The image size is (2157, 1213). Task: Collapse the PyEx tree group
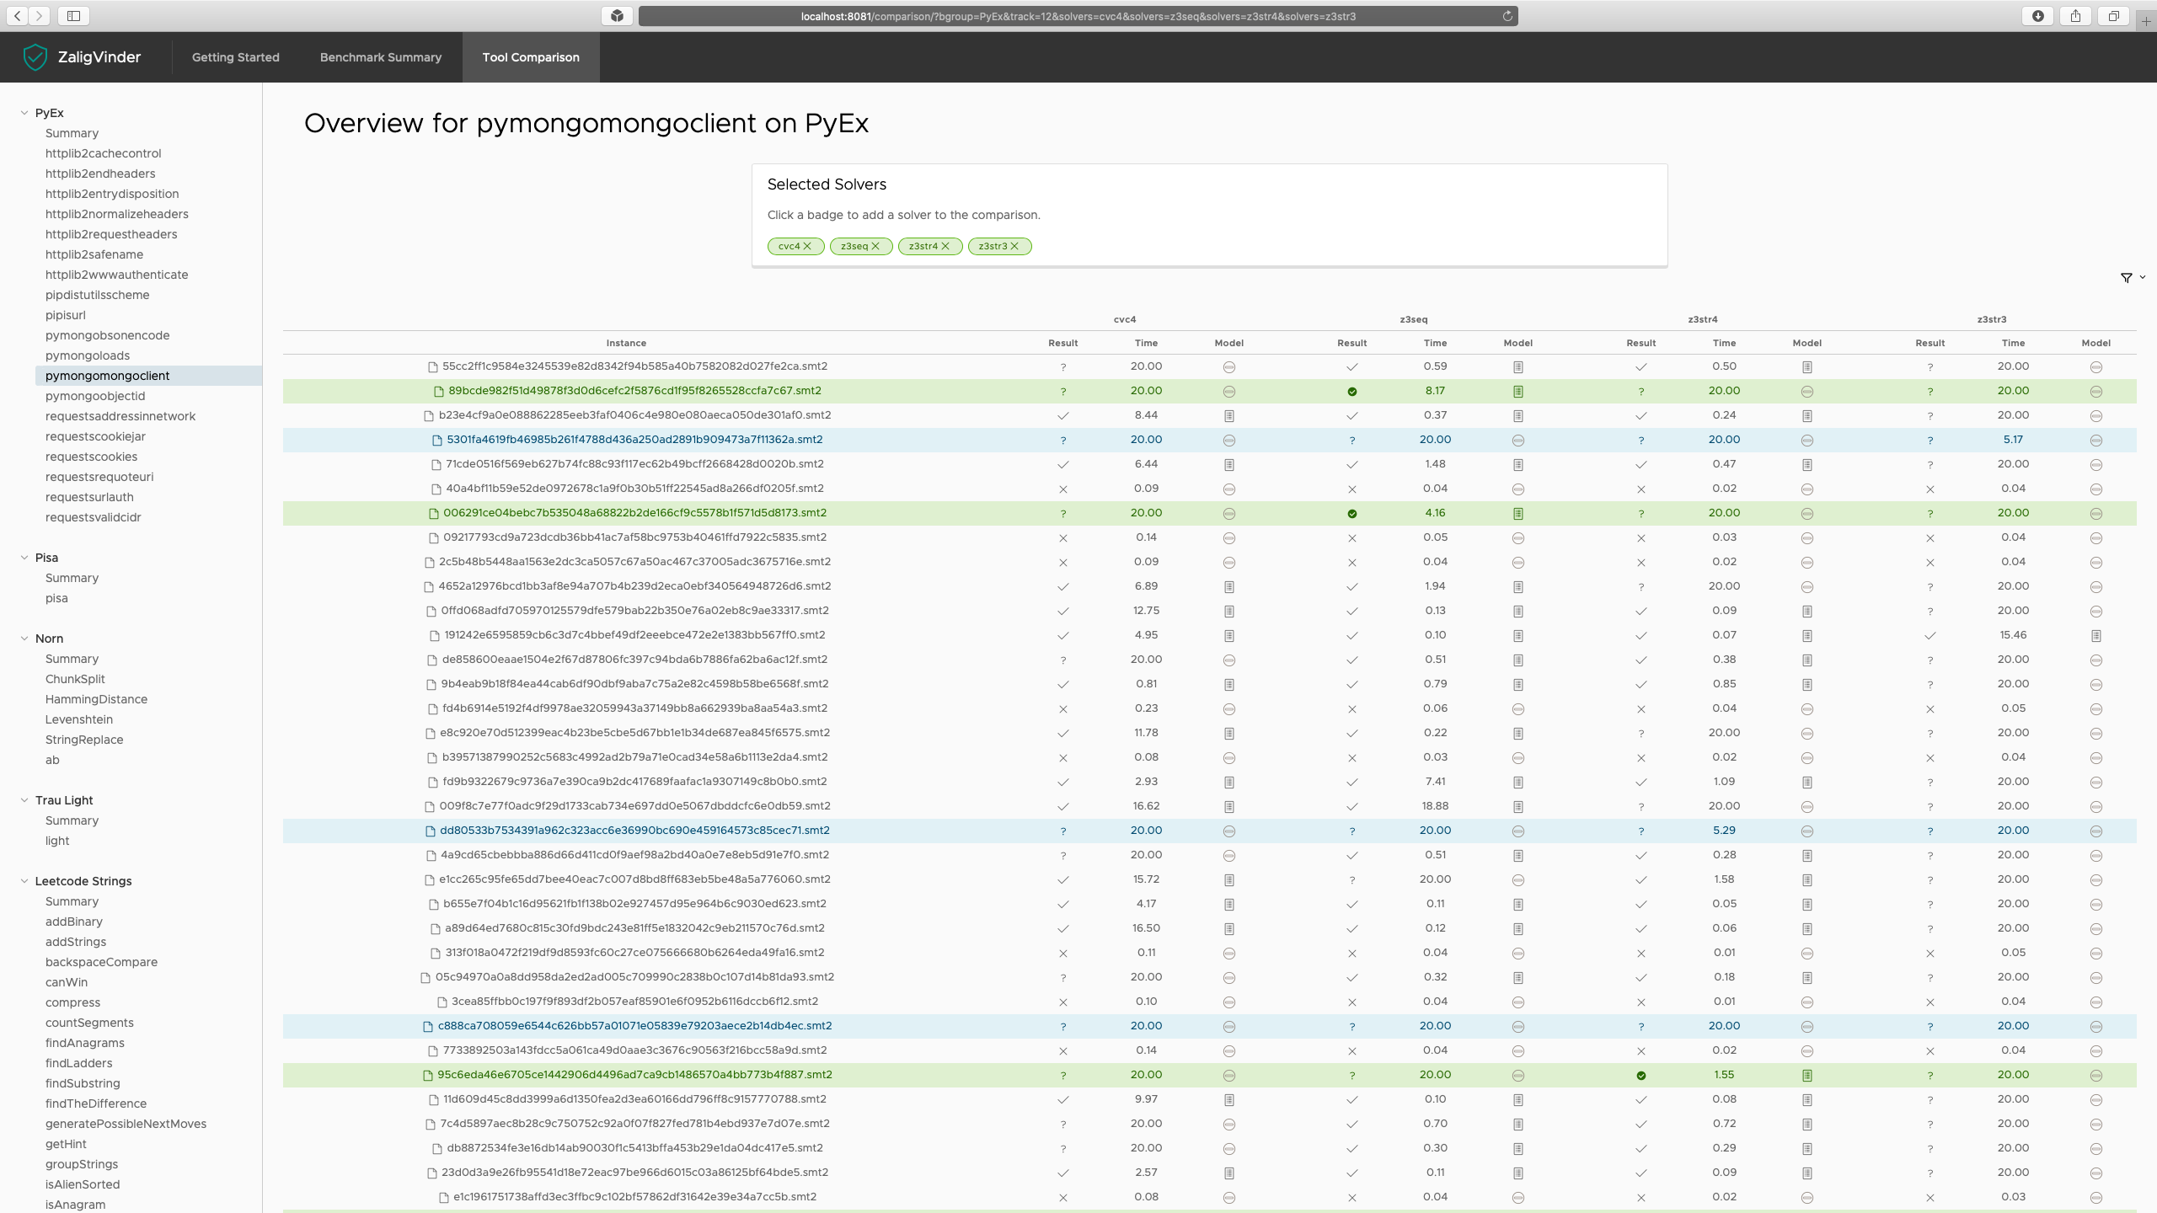tap(24, 113)
